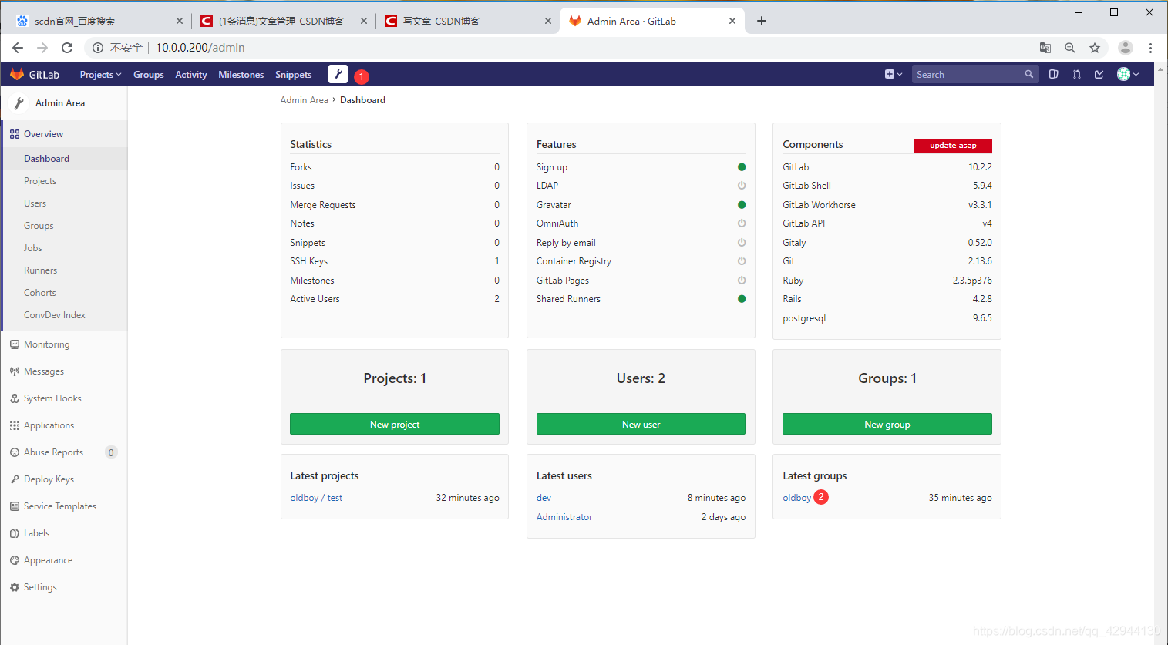Image resolution: width=1168 pixels, height=645 pixels.
Task: Switch to the 写文章-CSDN博客 browser tab
Action: click(x=467, y=21)
